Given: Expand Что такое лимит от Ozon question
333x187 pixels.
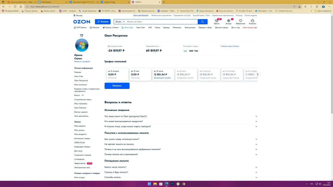Looking at the screenshot, I should point(181,117).
